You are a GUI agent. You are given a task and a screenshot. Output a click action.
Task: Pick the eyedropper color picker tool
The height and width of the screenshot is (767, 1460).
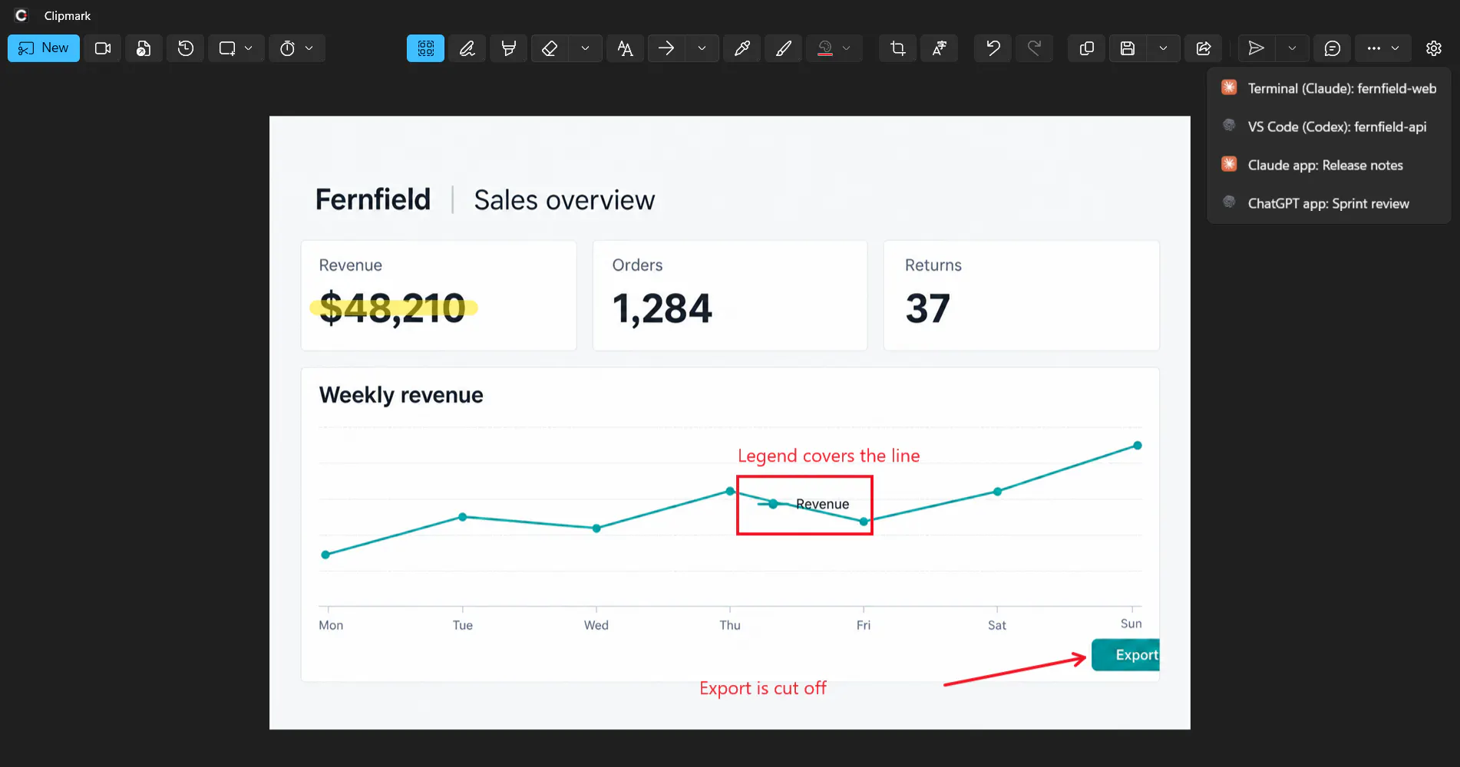coord(742,48)
